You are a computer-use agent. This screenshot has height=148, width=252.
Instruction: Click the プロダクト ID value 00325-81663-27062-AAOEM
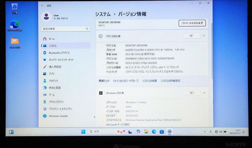click(x=141, y=63)
